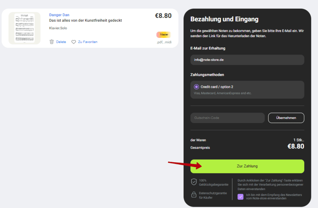The width and height of the screenshot is (318, 208).
Task: Click the Gutschein-Code input field
Action: click(x=227, y=118)
